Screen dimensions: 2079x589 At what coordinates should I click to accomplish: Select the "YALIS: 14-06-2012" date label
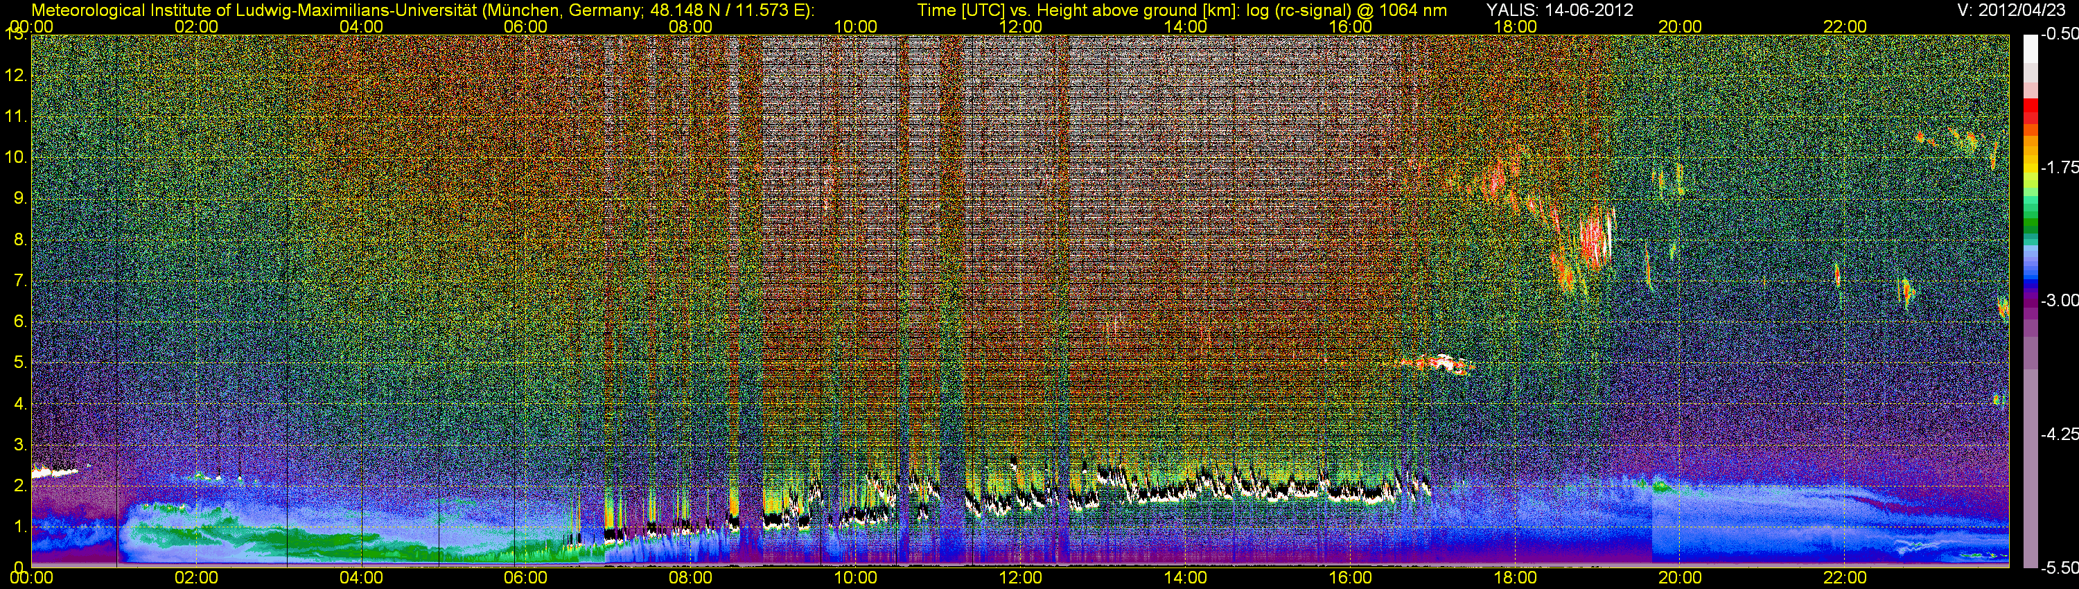(1559, 10)
